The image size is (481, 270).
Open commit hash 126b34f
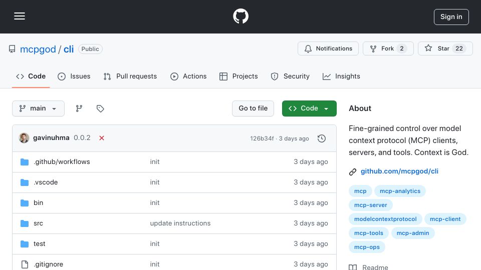coord(262,138)
